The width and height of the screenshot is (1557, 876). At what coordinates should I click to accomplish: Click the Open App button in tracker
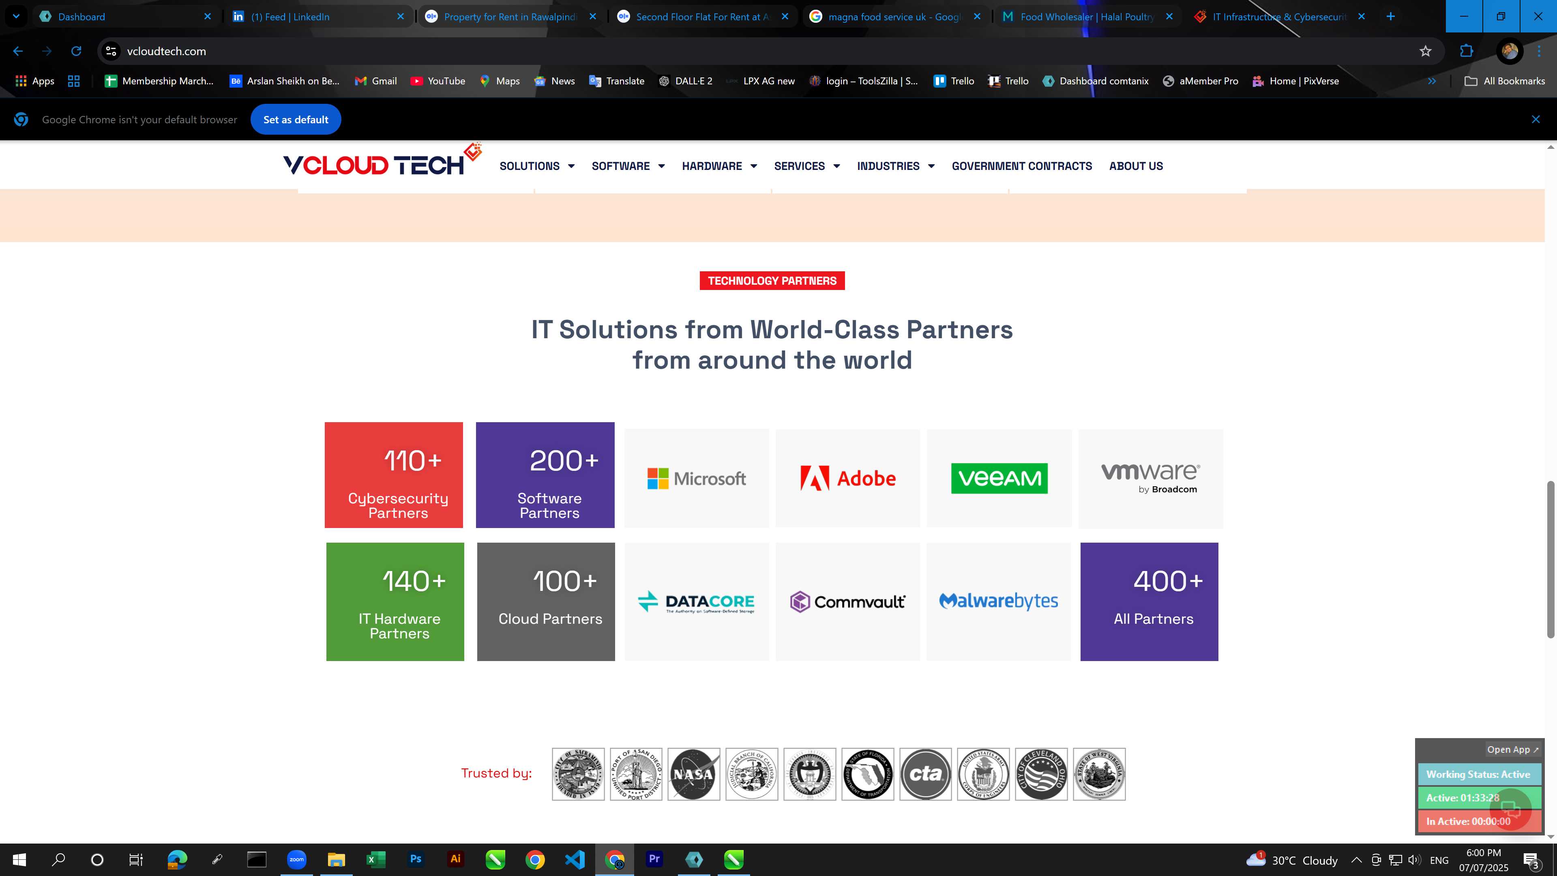click(1513, 749)
